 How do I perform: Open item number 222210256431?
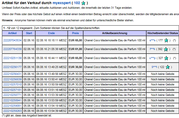pos(12,74)
